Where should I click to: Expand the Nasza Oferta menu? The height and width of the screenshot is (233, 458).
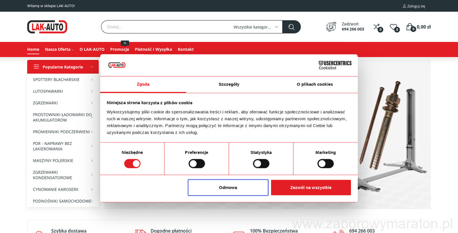click(x=59, y=49)
